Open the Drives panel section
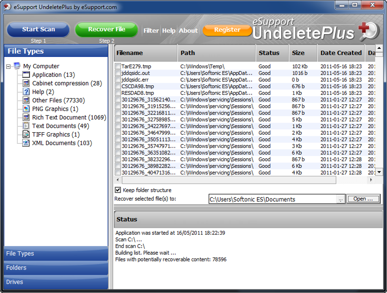387x293 pixels. click(x=56, y=282)
